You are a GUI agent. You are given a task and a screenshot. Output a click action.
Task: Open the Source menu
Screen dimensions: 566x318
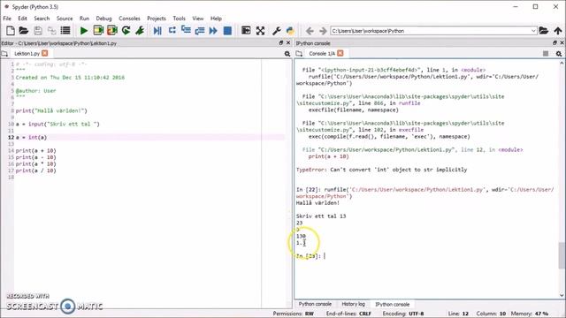coord(65,19)
